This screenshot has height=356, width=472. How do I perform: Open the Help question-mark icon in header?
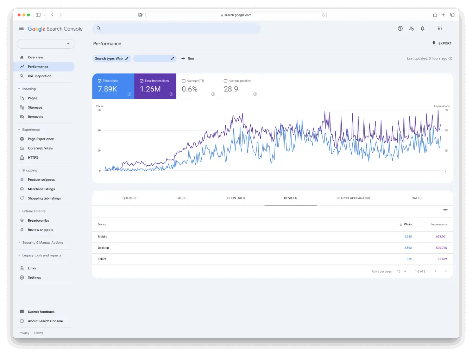pyautogui.click(x=400, y=28)
